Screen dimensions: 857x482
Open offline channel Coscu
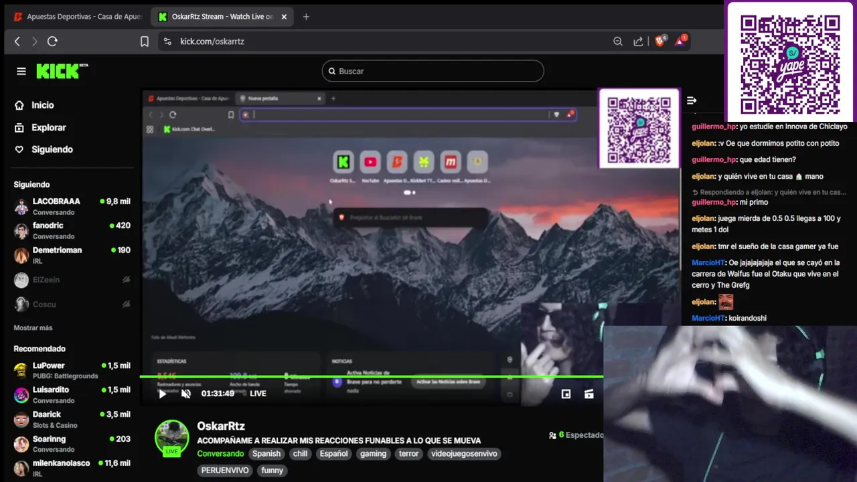[72, 304]
